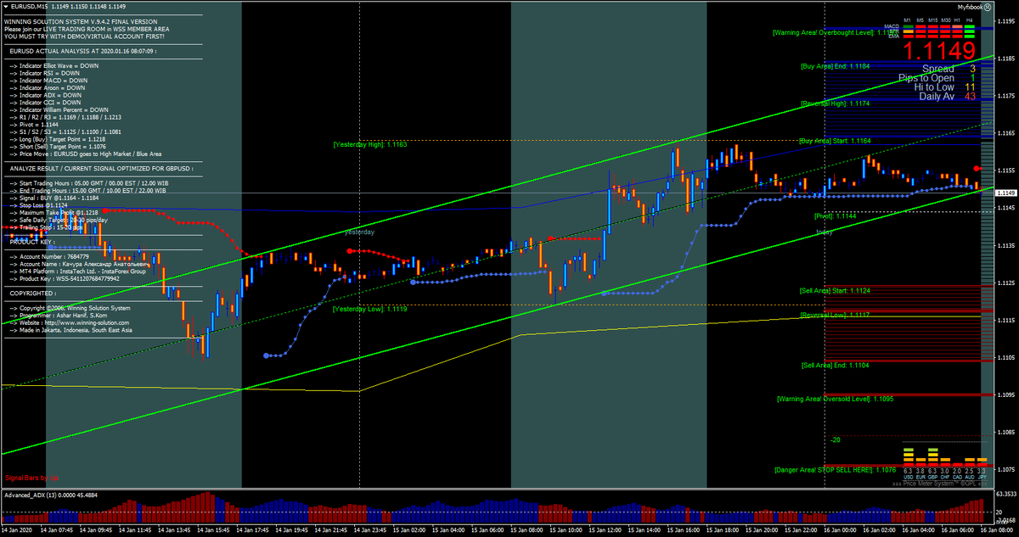Viewport: 1019px width, 537px height.
Task: Click the [Buy Area] End: 1.1184 label
Action: pyautogui.click(x=835, y=65)
